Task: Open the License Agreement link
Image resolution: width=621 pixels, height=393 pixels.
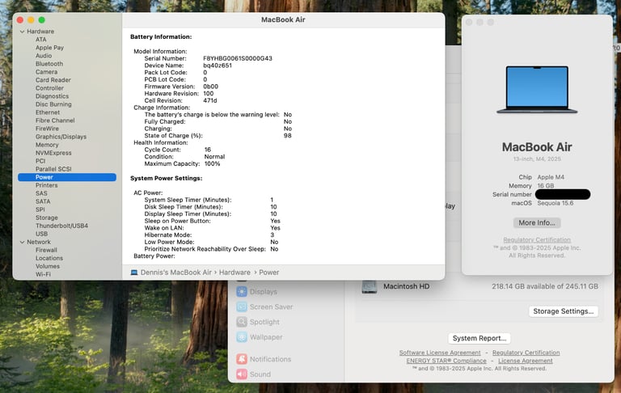Action: point(525,361)
